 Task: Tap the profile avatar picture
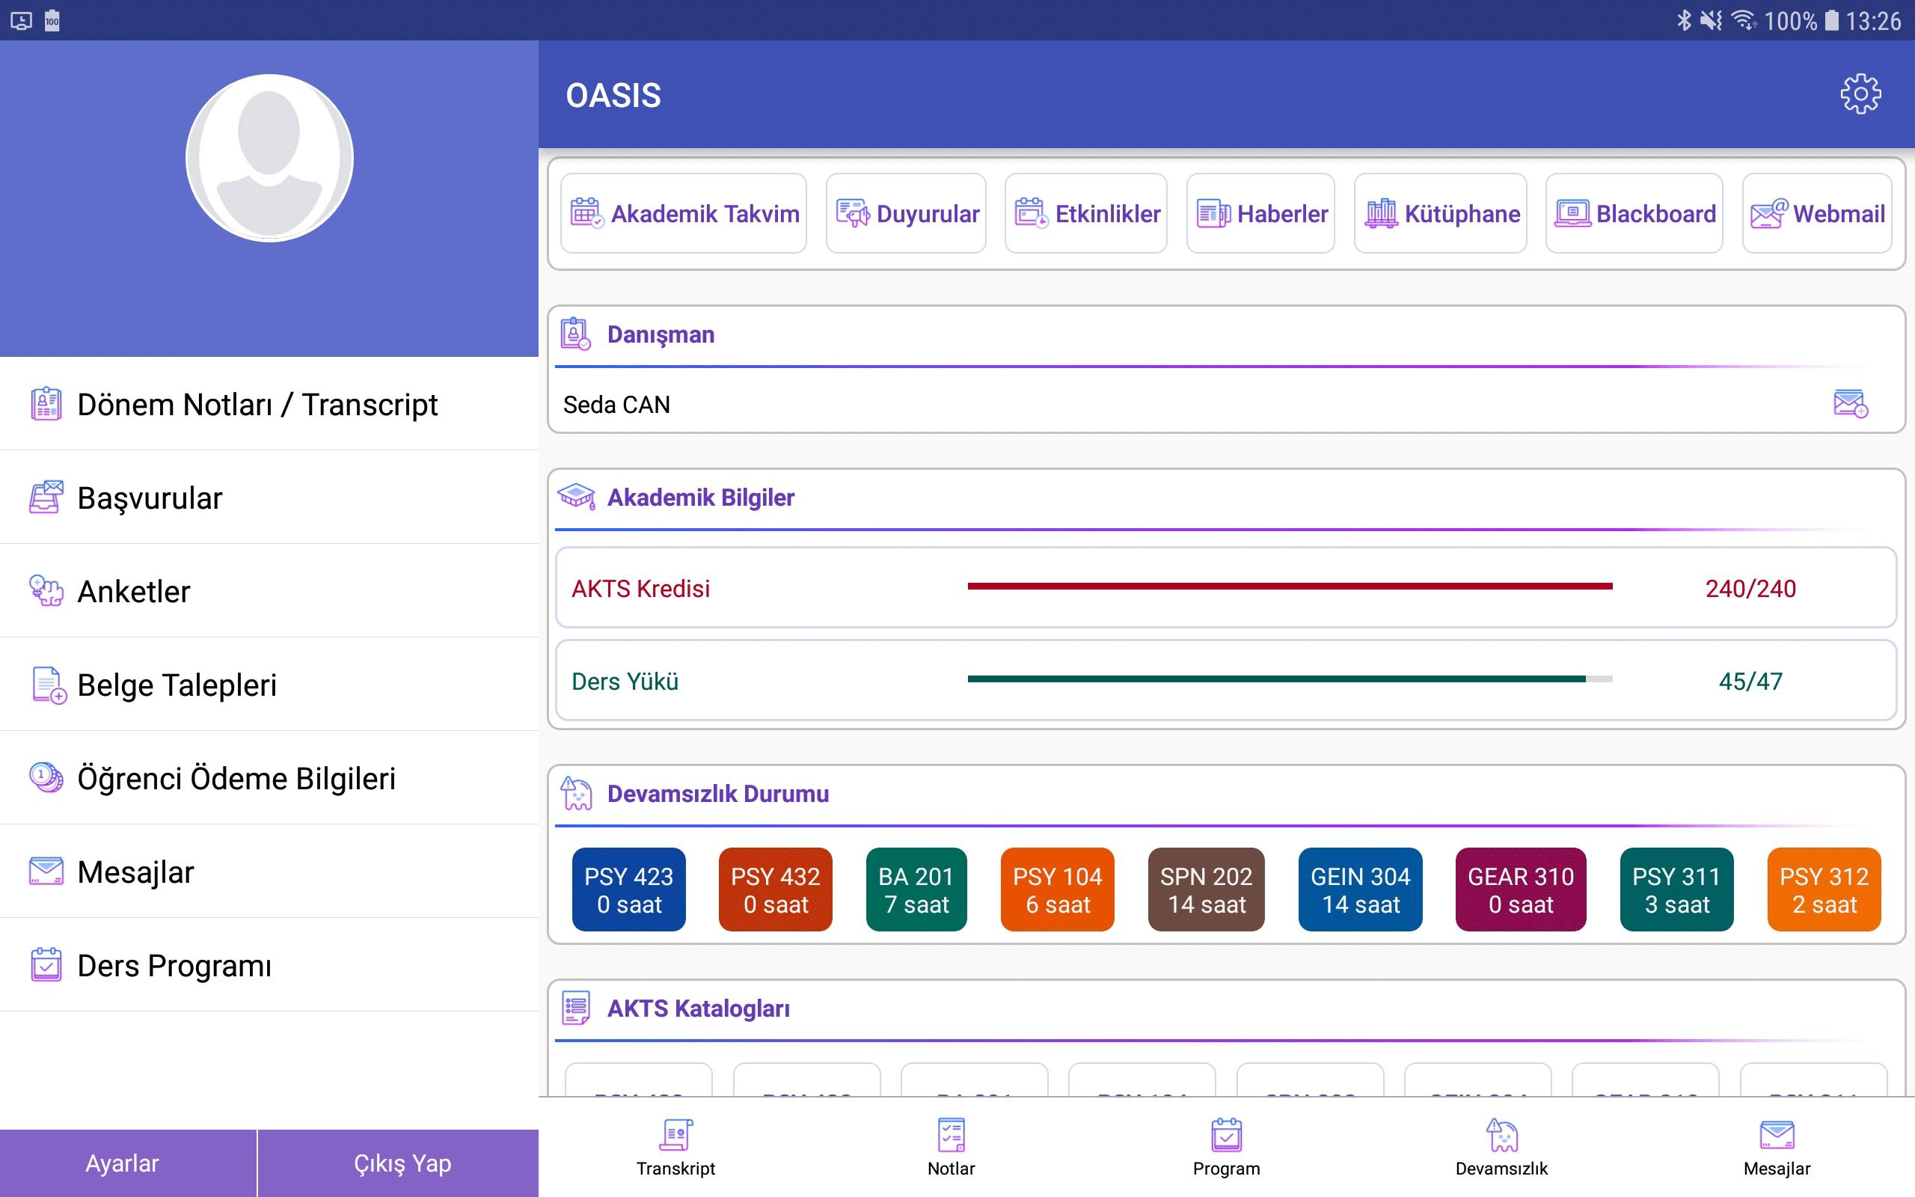[x=269, y=159]
